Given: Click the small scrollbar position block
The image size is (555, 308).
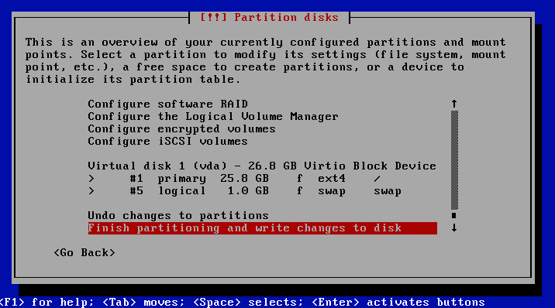Looking at the screenshot, I should [454, 215].
